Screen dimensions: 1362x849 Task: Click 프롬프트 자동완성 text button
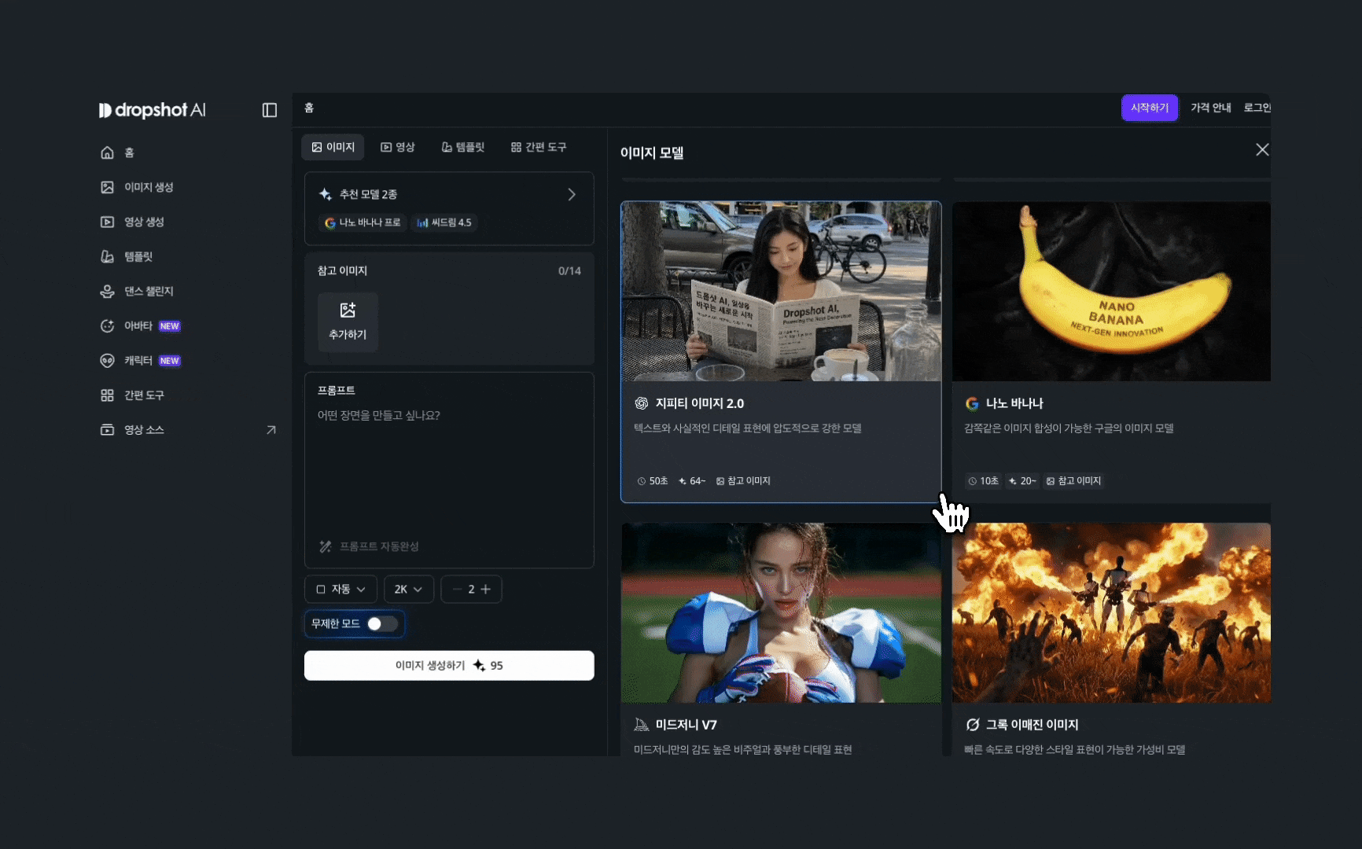point(379,546)
